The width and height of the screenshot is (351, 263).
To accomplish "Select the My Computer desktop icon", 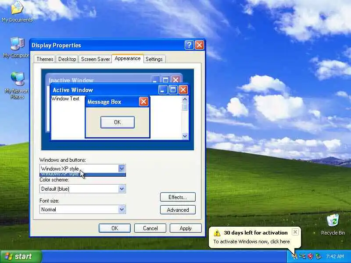I will coord(17,47).
